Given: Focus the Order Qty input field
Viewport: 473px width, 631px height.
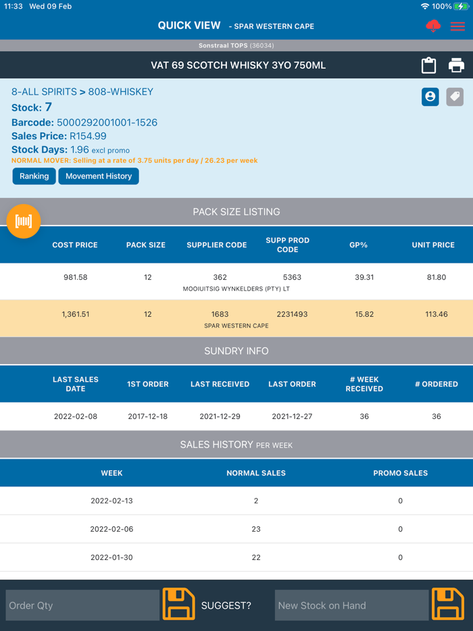Looking at the screenshot, I should (x=82, y=605).
